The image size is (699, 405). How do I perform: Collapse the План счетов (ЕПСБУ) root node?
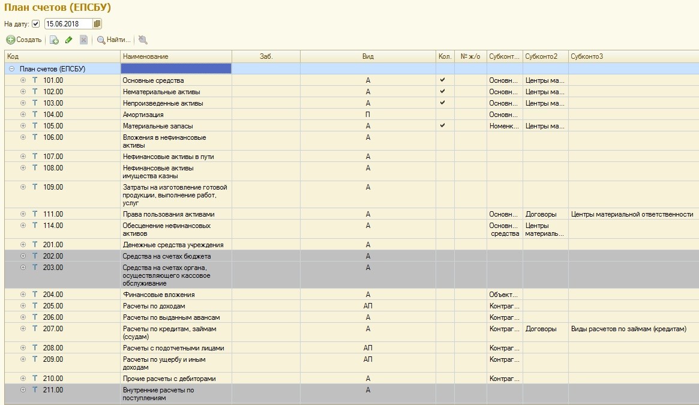12,69
